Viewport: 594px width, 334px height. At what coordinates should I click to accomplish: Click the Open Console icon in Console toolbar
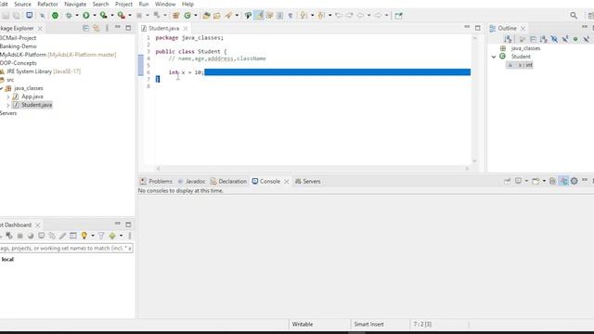tap(536, 181)
